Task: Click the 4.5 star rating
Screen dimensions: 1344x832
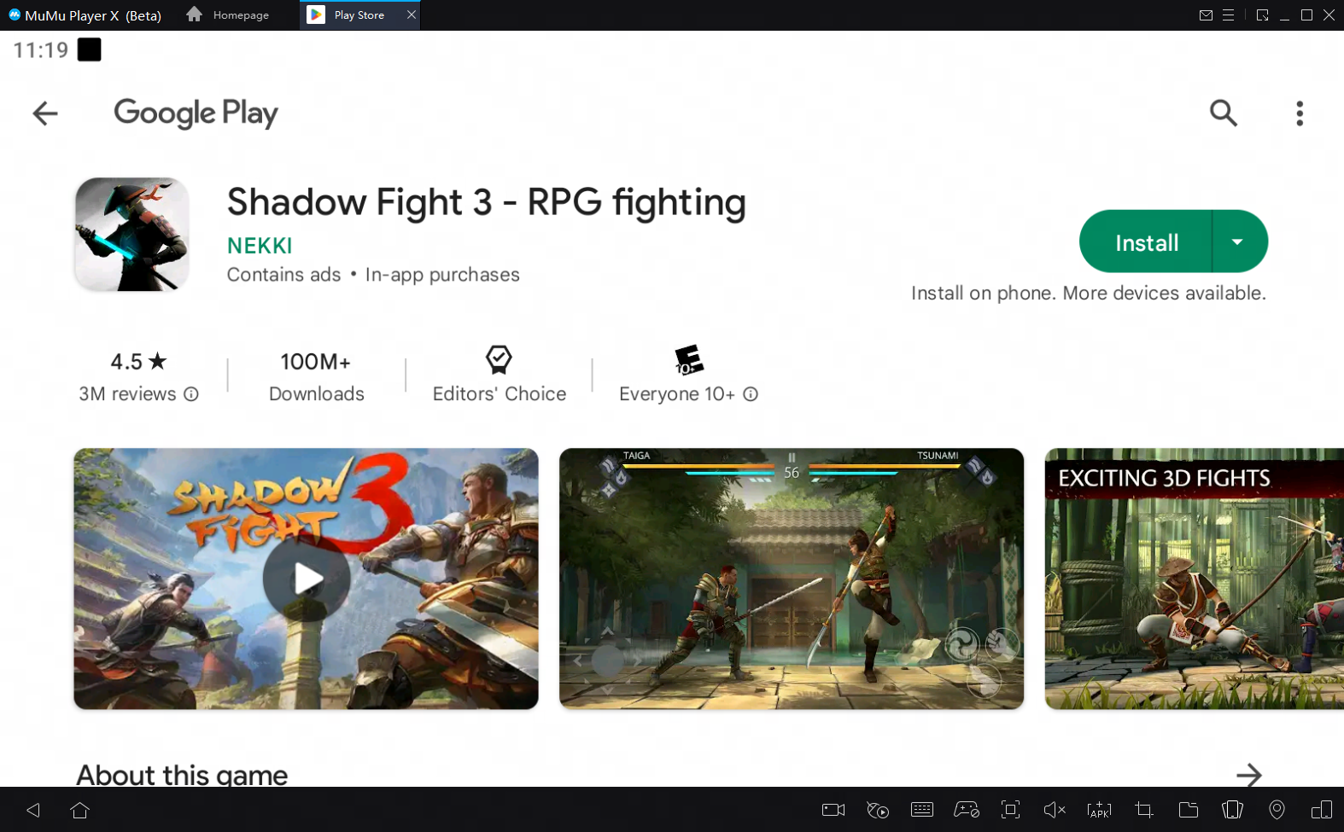Action: coord(138,361)
